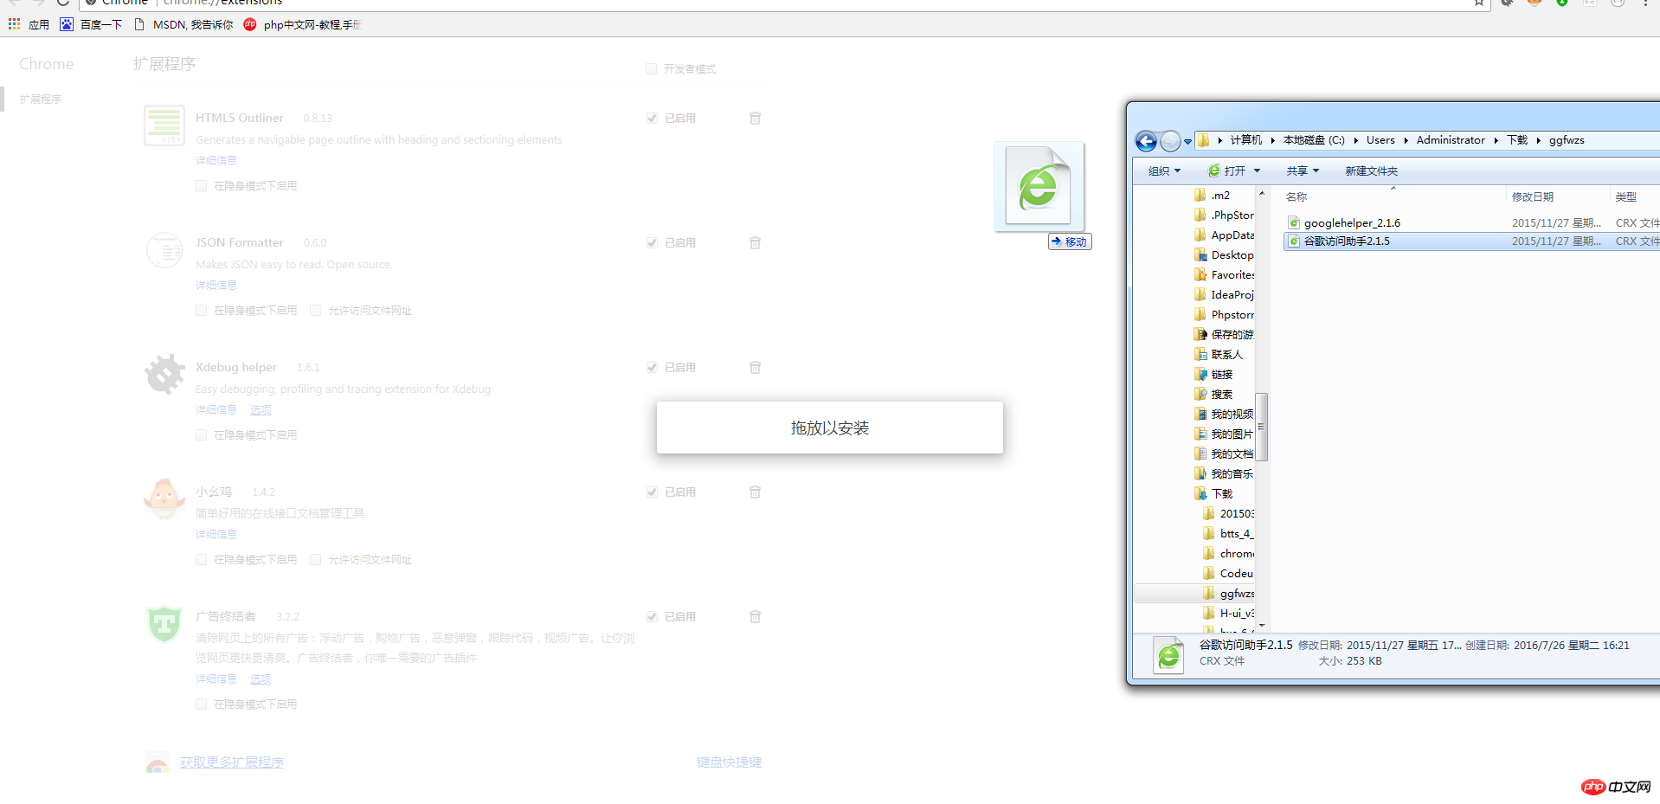The image size is (1660, 804).
Task: Select the 我的音乐 folder in Explorer tree
Action: tap(1224, 474)
